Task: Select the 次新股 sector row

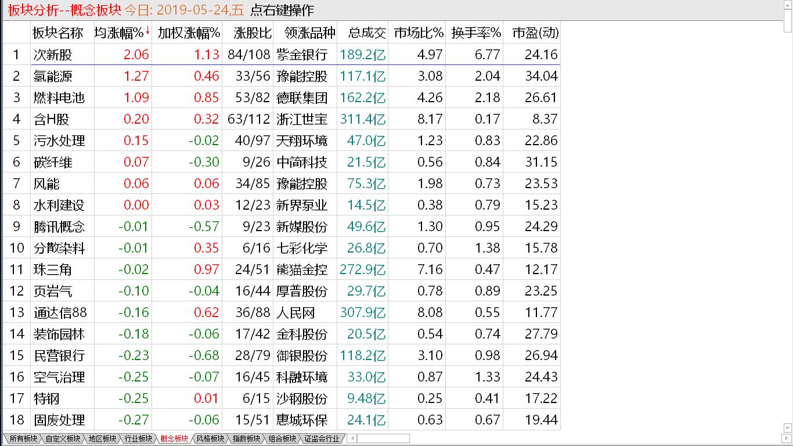Action: 281,55
